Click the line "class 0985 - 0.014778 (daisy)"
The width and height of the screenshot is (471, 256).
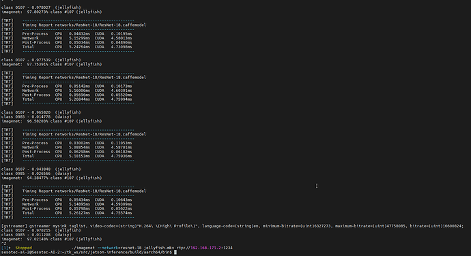(x=36, y=117)
